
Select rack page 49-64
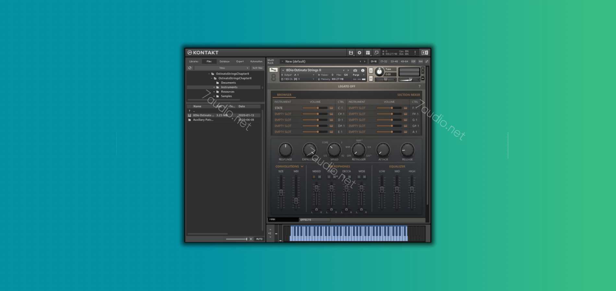click(x=404, y=61)
